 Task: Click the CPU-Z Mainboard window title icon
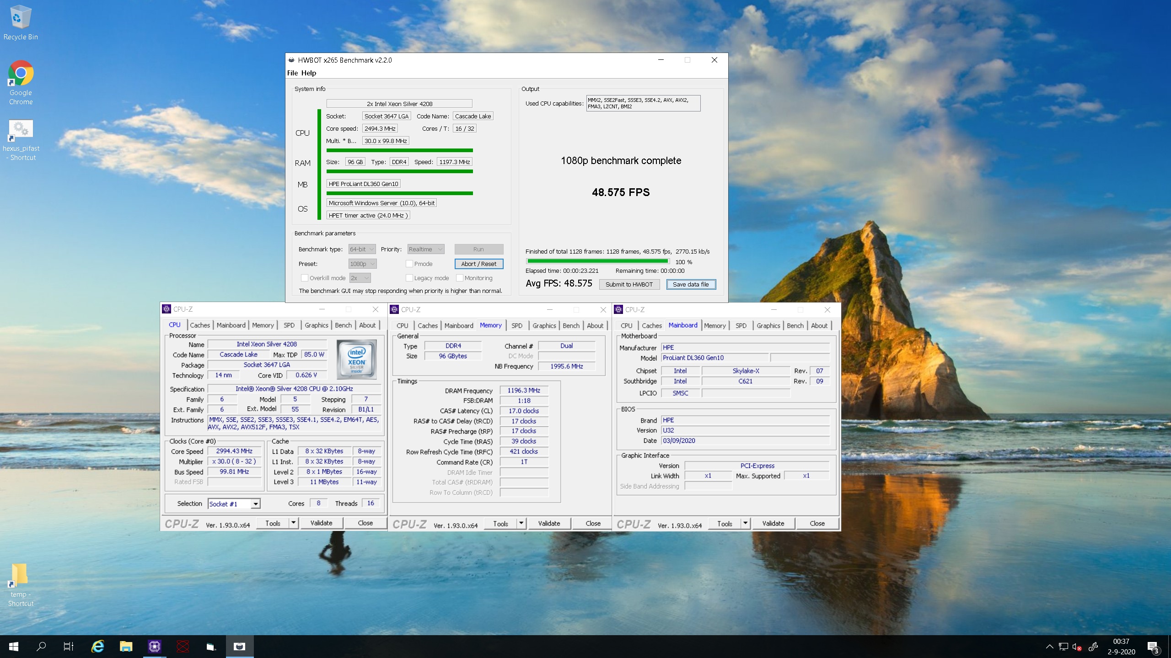(x=618, y=309)
